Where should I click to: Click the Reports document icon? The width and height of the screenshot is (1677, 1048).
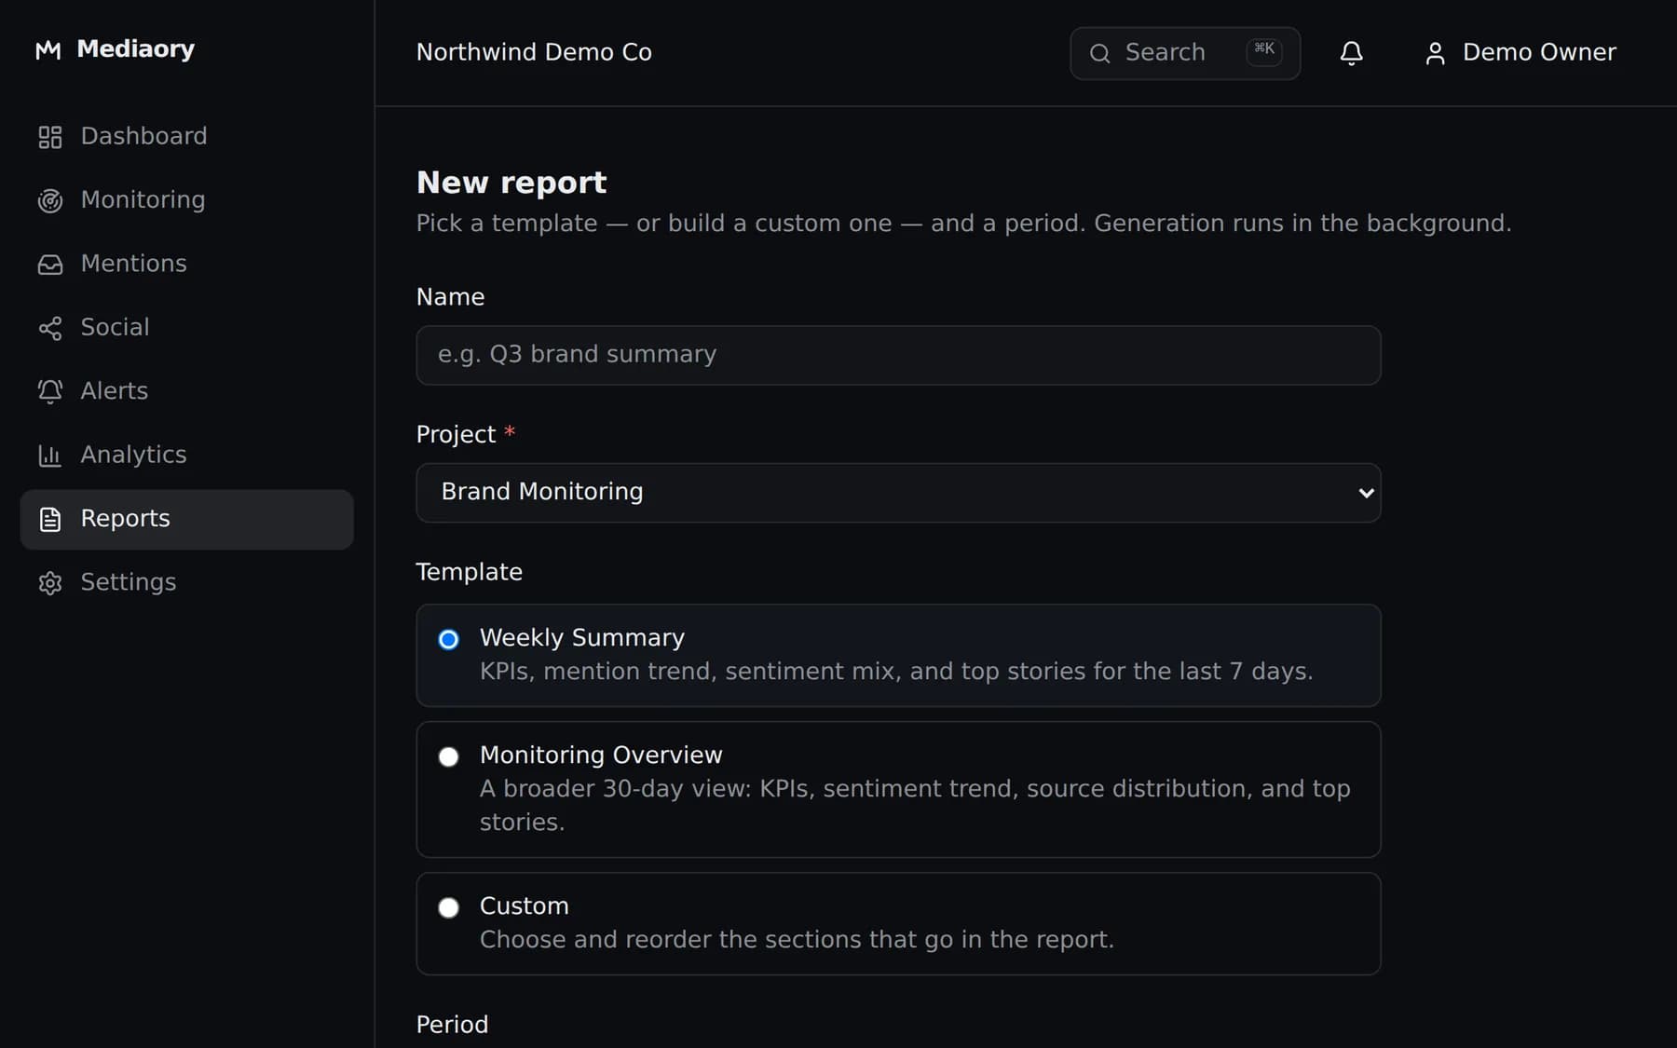tap(50, 519)
